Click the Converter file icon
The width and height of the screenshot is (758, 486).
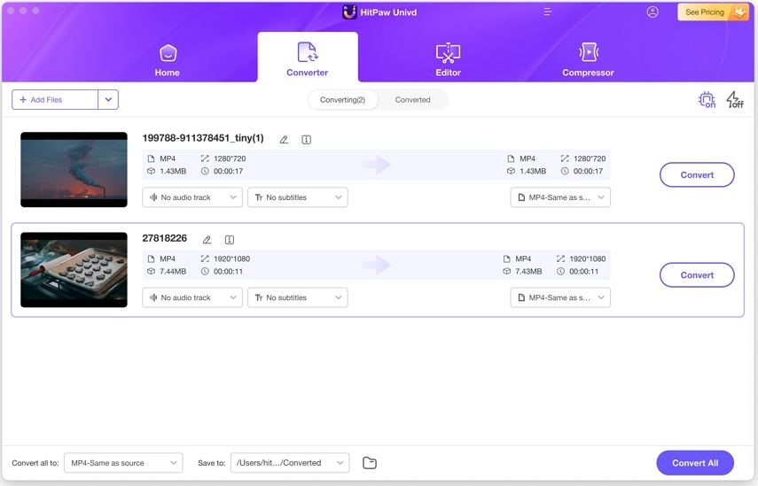point(308,52)
